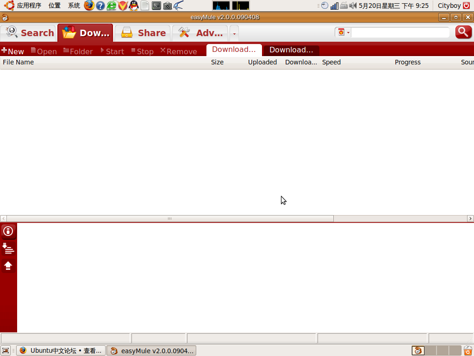The image size is (474, 356).
Task: Click the keyboard input method icon
Action: pos(344,6)
